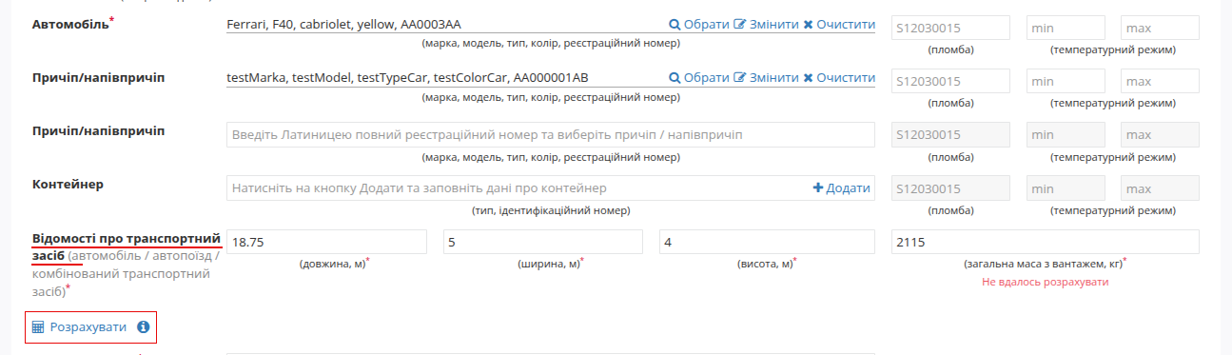Click Змінити link for the testMarka trailer
This screenshot has width=1232, height=355.
pyautogui.click(x=774, y=78)
